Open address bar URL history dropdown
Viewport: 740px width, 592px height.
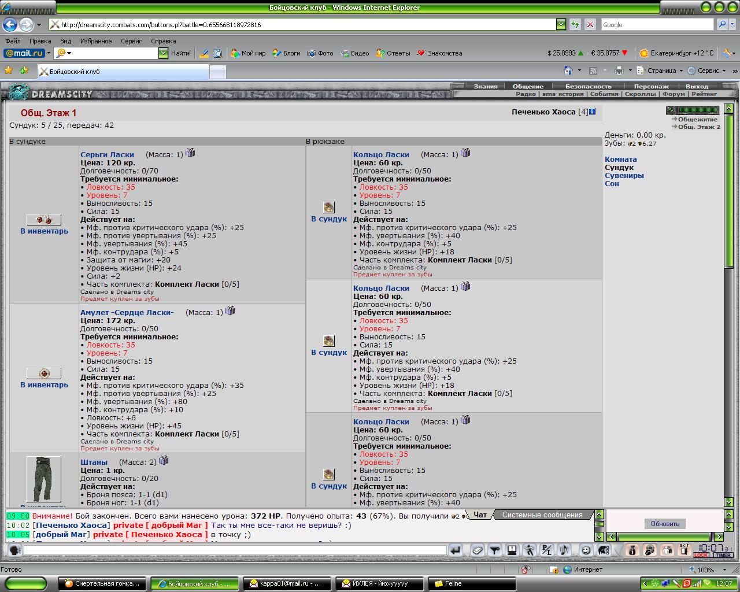click(561, 24)
